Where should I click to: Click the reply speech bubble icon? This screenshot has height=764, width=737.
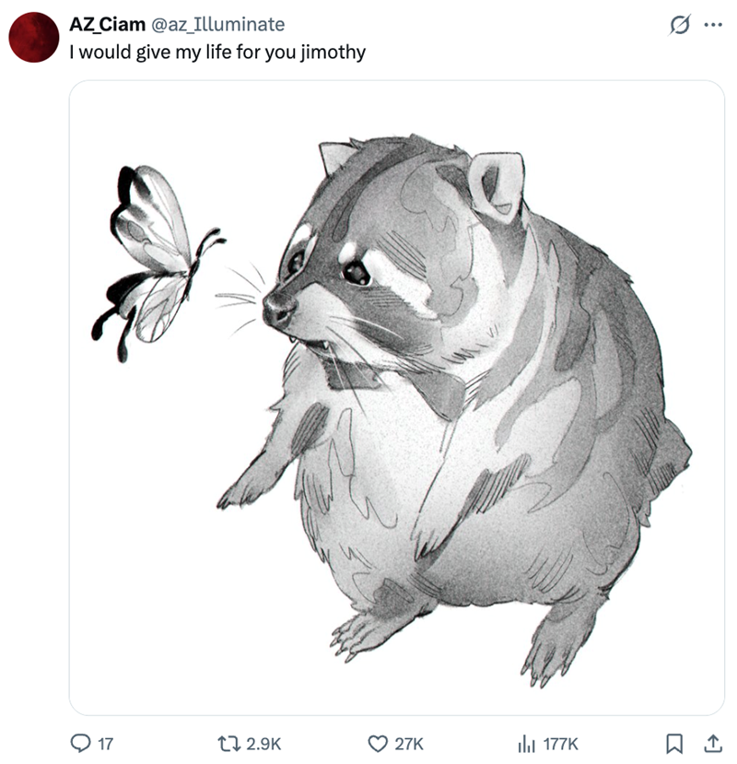click(x=80, y=744)
